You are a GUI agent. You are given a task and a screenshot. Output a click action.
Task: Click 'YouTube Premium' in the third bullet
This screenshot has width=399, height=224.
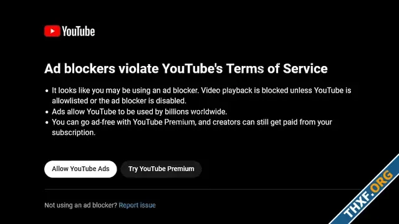click(164, 122)
